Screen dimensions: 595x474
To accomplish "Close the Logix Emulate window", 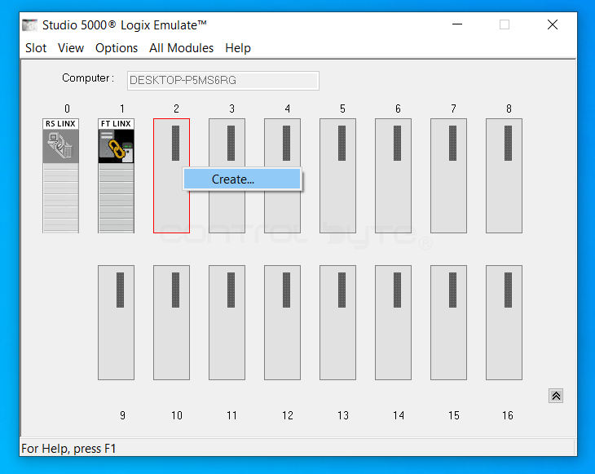I will pyautogui.click(x=553, y=24).
